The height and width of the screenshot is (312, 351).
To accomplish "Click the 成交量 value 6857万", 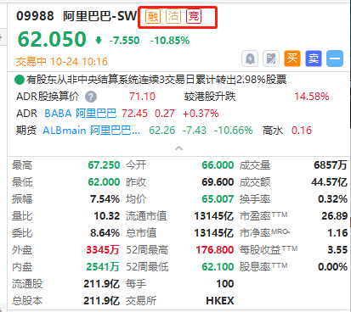I will tap(331, 165).
